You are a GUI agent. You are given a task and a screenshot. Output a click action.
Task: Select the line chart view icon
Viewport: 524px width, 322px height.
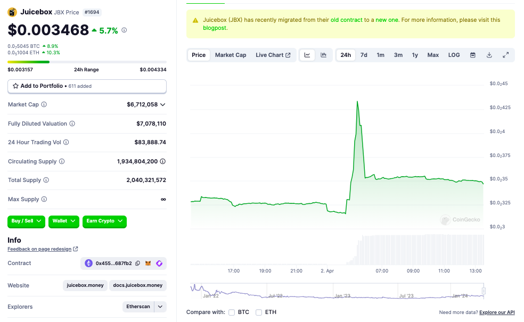click(x=307, y=55)
